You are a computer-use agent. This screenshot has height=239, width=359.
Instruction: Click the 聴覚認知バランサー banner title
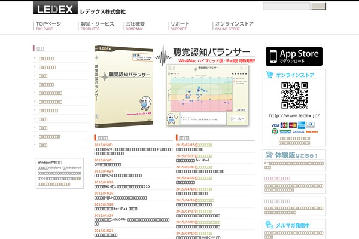tap(211, 52)
